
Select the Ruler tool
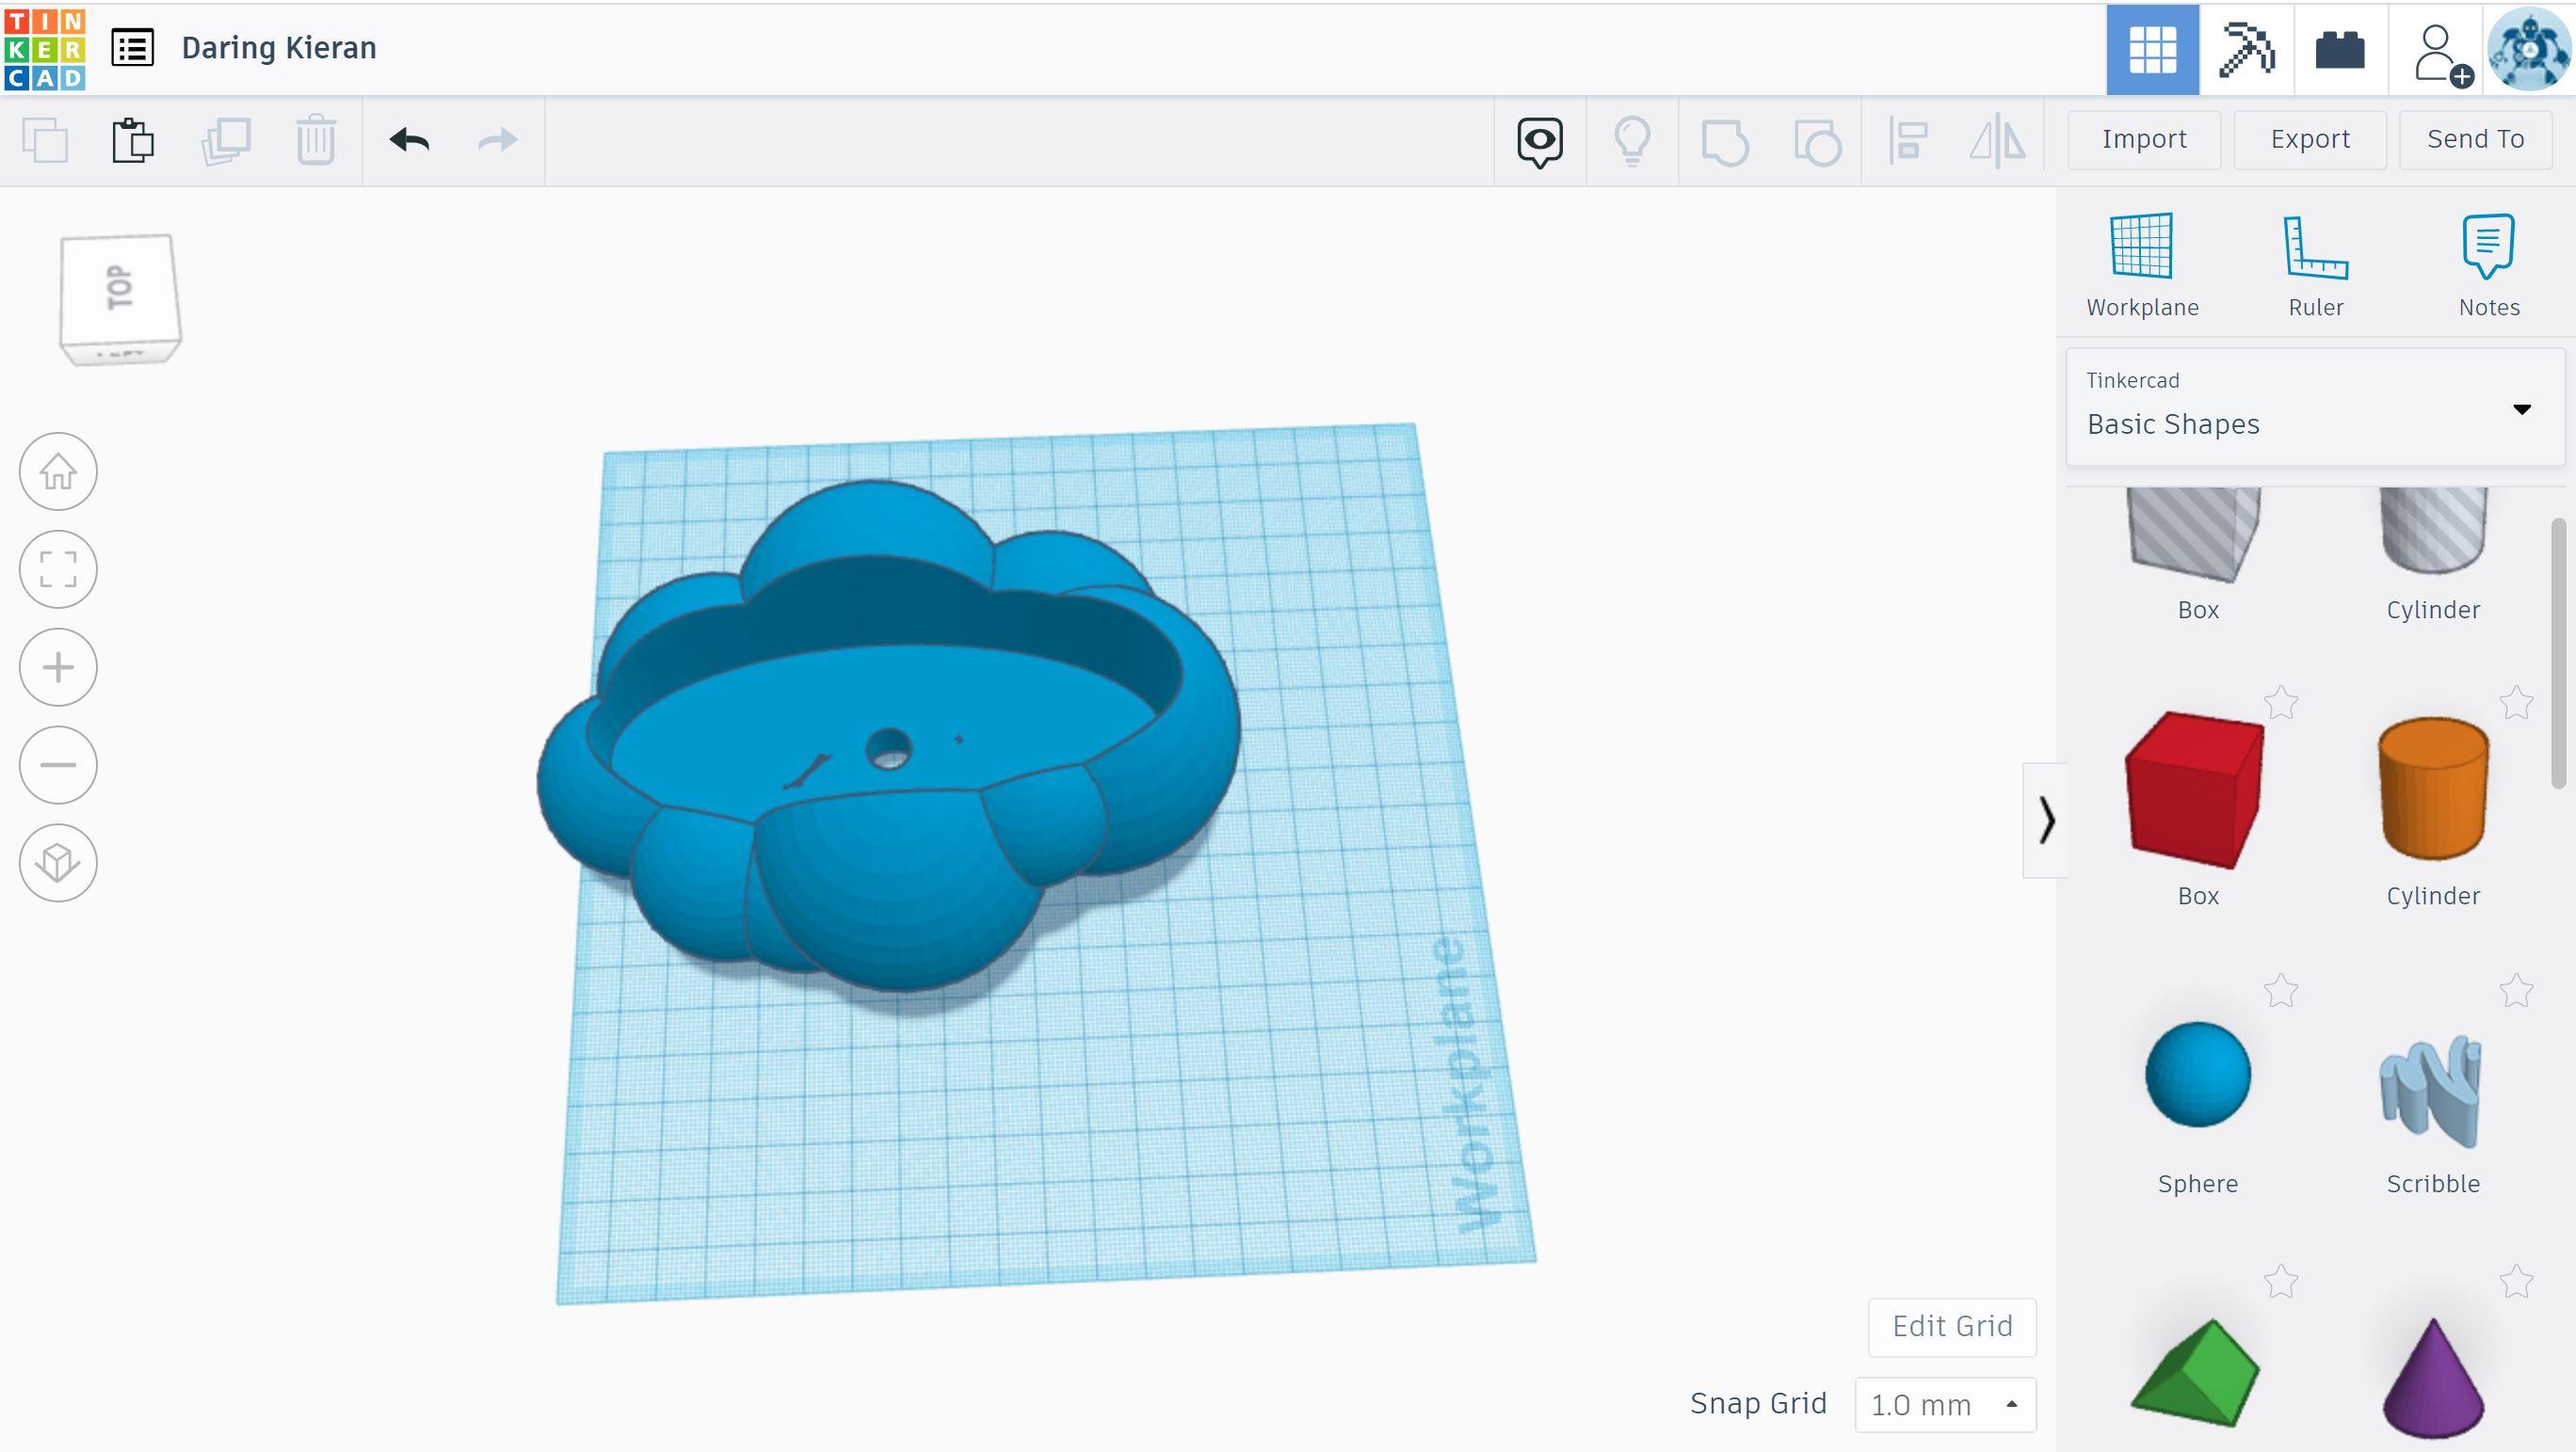[2315, 246]
